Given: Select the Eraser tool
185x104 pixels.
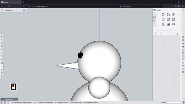Looking at the screenshot, I should pyautogui.click(x=2, y=43).
